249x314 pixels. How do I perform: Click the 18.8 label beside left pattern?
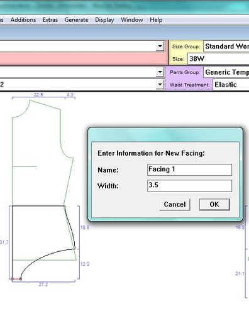[85, 227]
